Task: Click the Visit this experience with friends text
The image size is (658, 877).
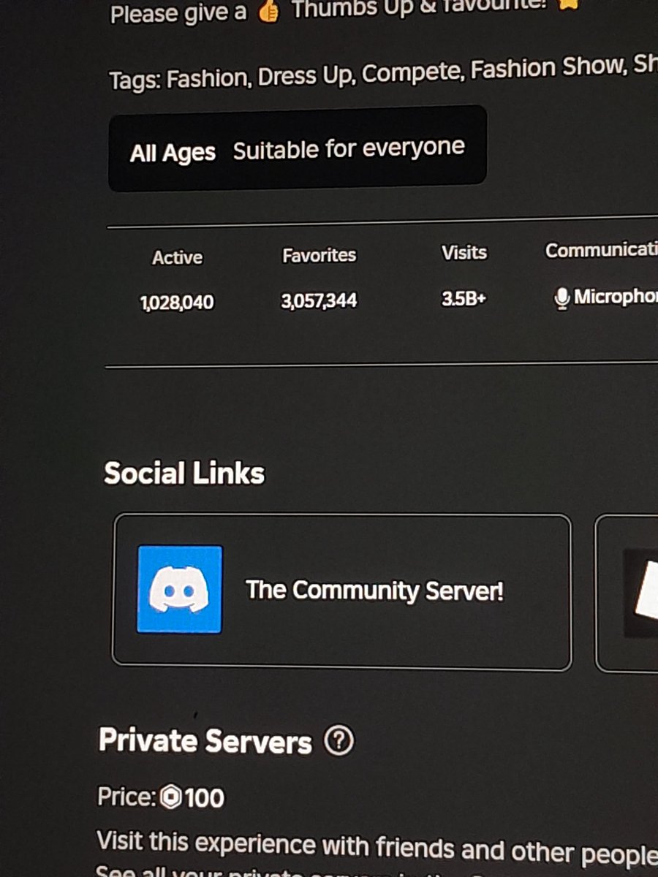Action: click(377, 847)
